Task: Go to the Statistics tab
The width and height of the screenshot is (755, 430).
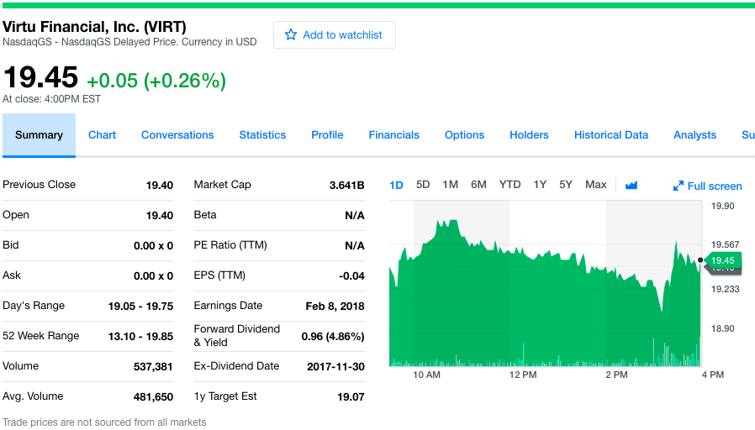Action: 262,135
